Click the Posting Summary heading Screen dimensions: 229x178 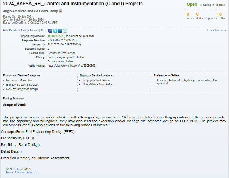[13, 98]
